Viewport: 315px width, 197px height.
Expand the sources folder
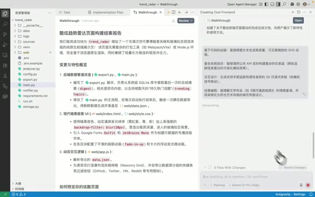(x=33, y=42)
